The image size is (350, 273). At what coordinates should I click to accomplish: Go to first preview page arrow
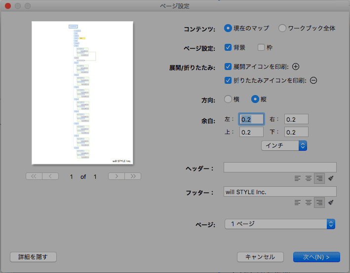click(34, 176)
